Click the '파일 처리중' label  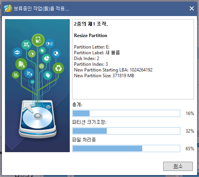point(84,140)
